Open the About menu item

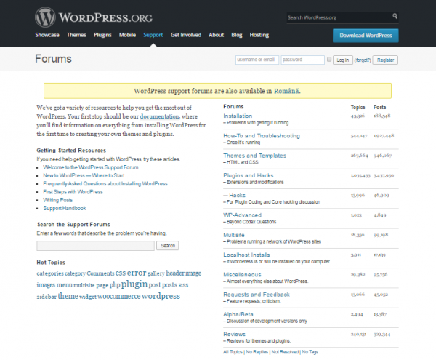pos(217,35)
